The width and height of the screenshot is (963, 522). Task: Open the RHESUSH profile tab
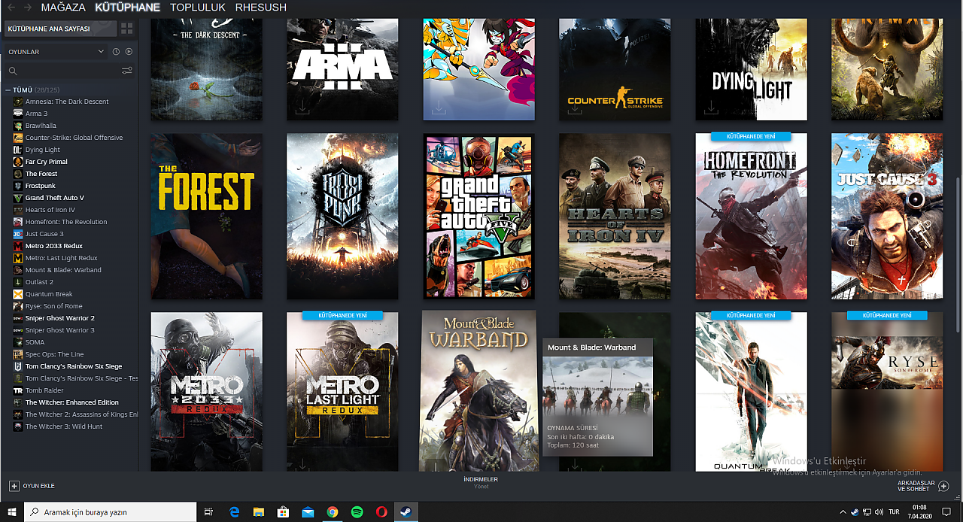tap(260, 8)
